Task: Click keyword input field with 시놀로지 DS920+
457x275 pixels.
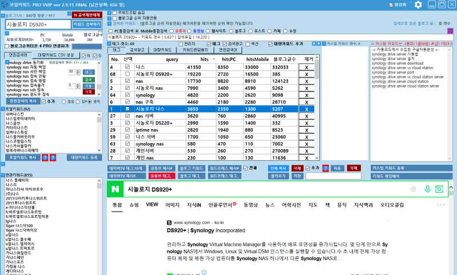Action: [38, 25]
